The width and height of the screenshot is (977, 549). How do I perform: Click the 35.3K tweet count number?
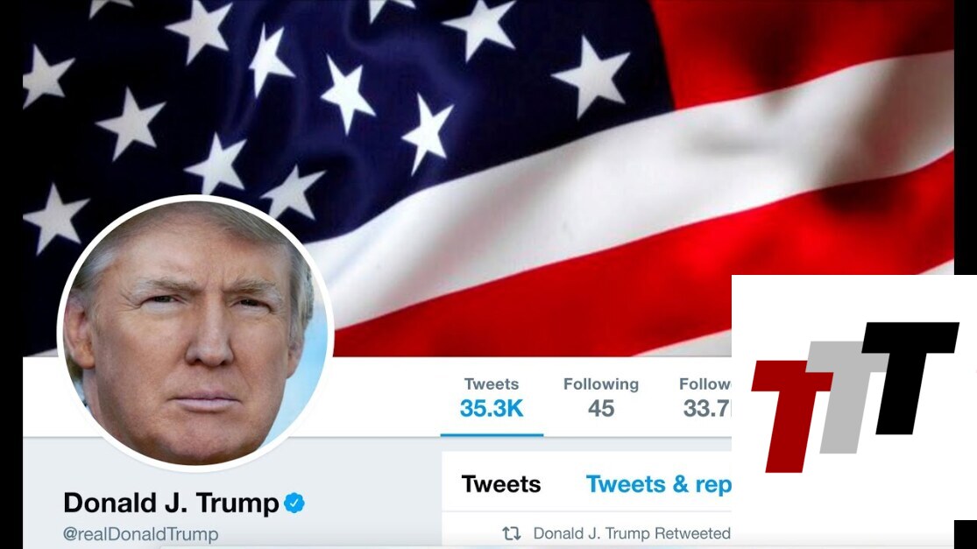[492, 409]
